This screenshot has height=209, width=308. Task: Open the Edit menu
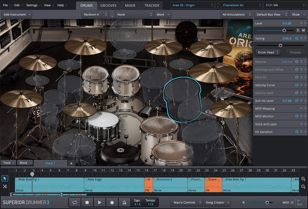[x=18, y=5]
